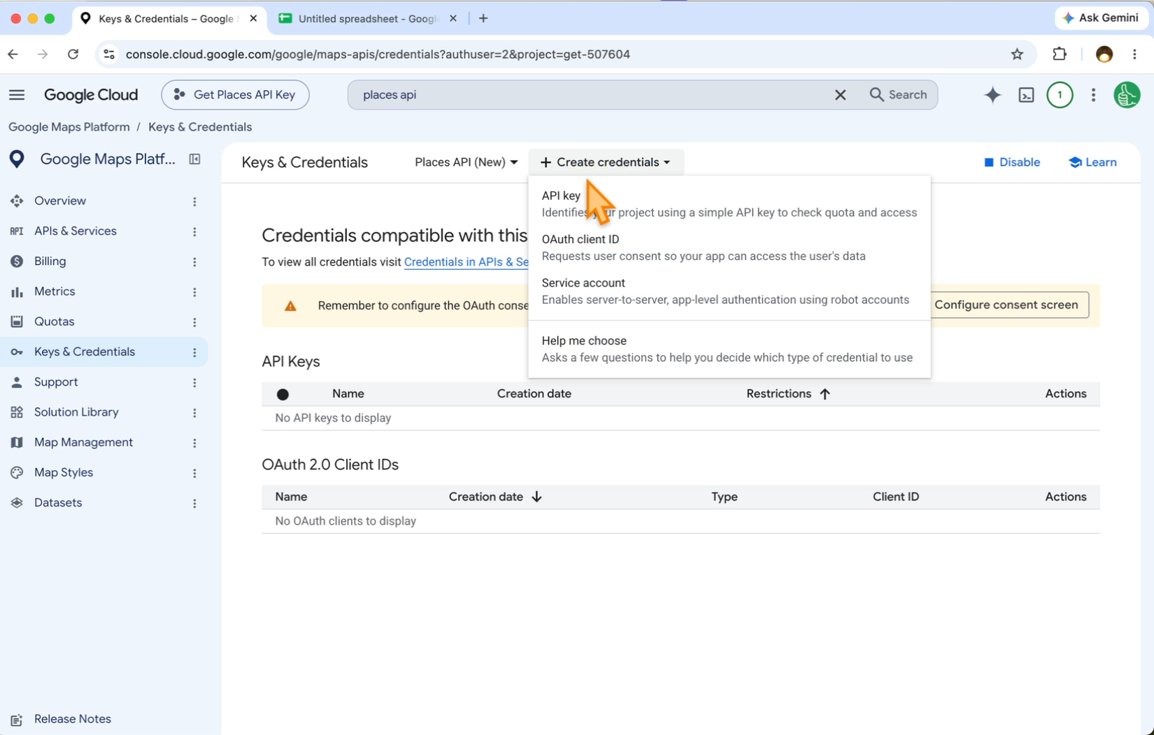Open Overview in sidebar
Viewport: 1154px width, 735px height.
click(x=60, y=201)
